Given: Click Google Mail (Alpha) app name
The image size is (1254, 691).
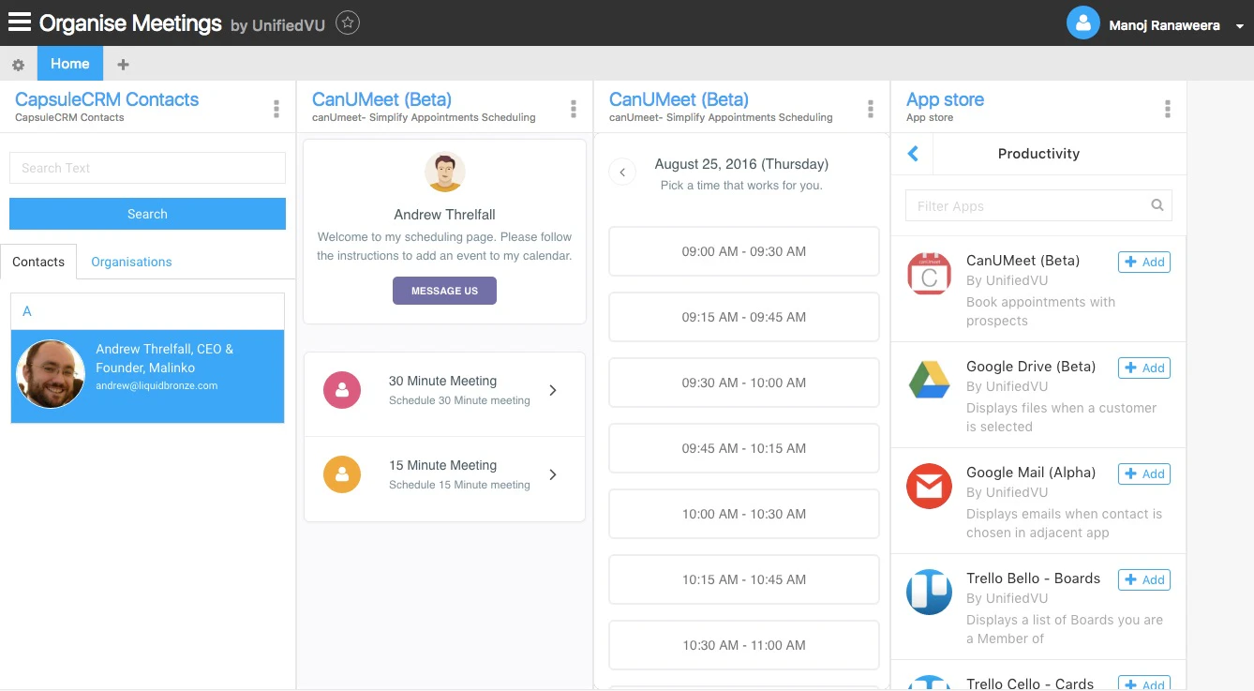Looking at the screenshot, I should click(1031, 473).
